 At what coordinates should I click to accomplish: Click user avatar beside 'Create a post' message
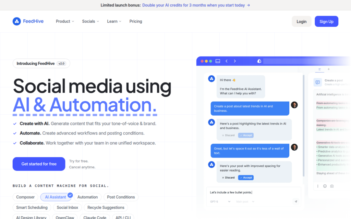point(294,105)
